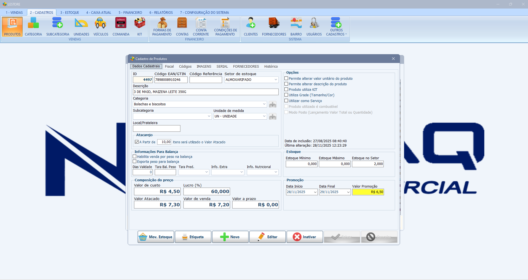The image size is (528, 280).
Task: Open the Veículos car icon
Action: point(101,27)
